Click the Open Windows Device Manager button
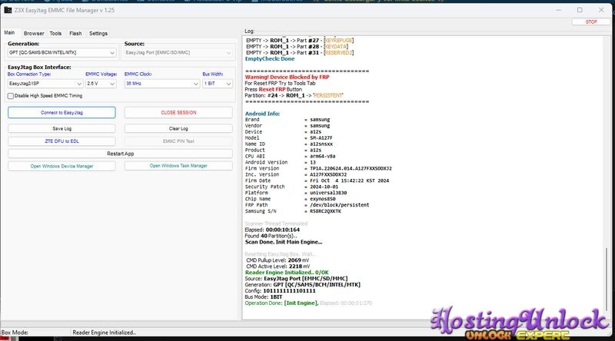The image size is (615, 341). pyautogui.click(x=61, y=165)
